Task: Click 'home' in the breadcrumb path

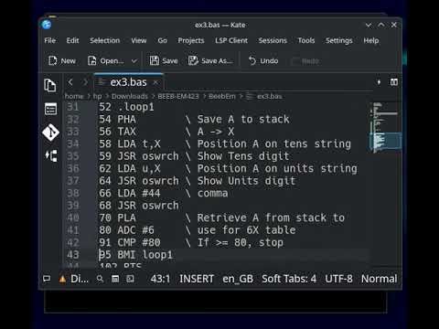Action: point(74,96)
